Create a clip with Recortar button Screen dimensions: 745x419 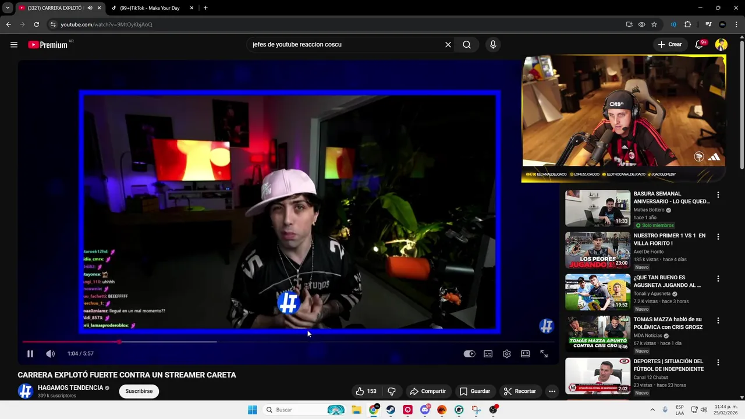[x=520, y=391]
